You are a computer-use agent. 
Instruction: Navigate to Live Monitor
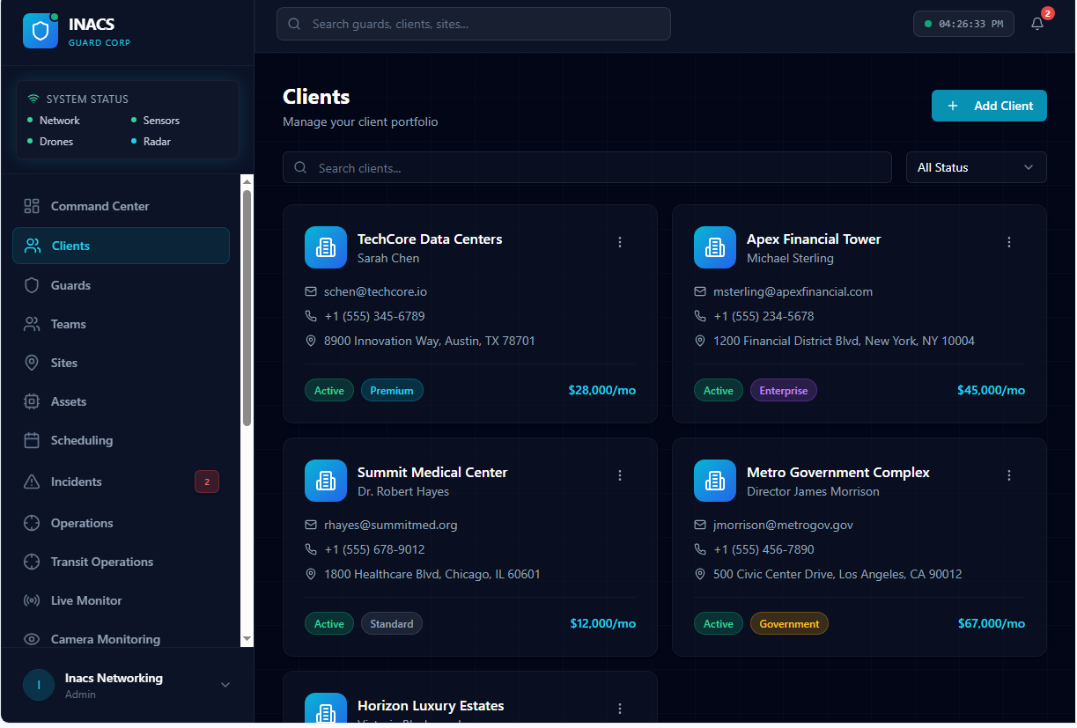[x=121, y=600]
